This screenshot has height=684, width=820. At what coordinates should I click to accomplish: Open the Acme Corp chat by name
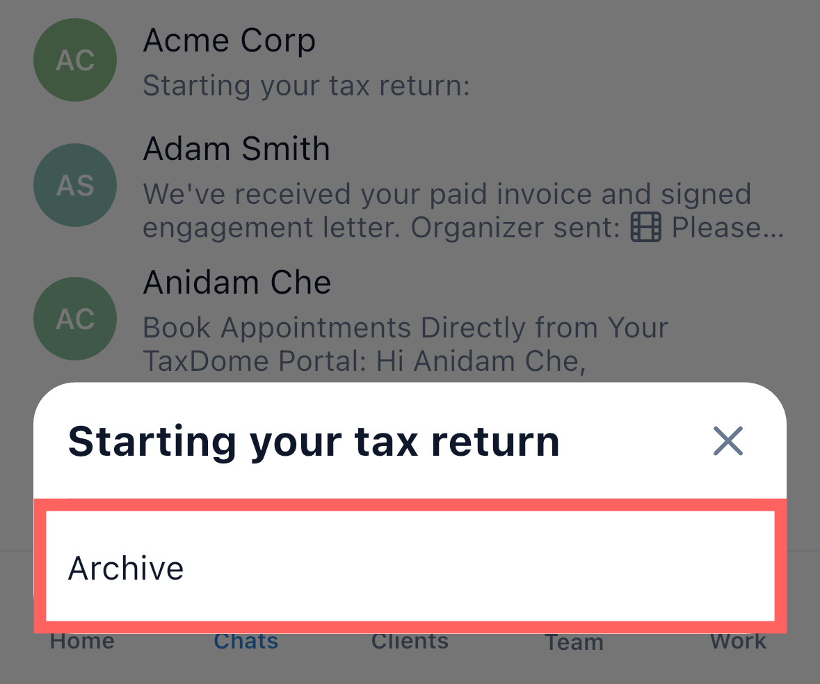[229, 41]
